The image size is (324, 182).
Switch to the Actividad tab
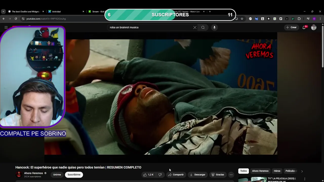coord(66,11)
